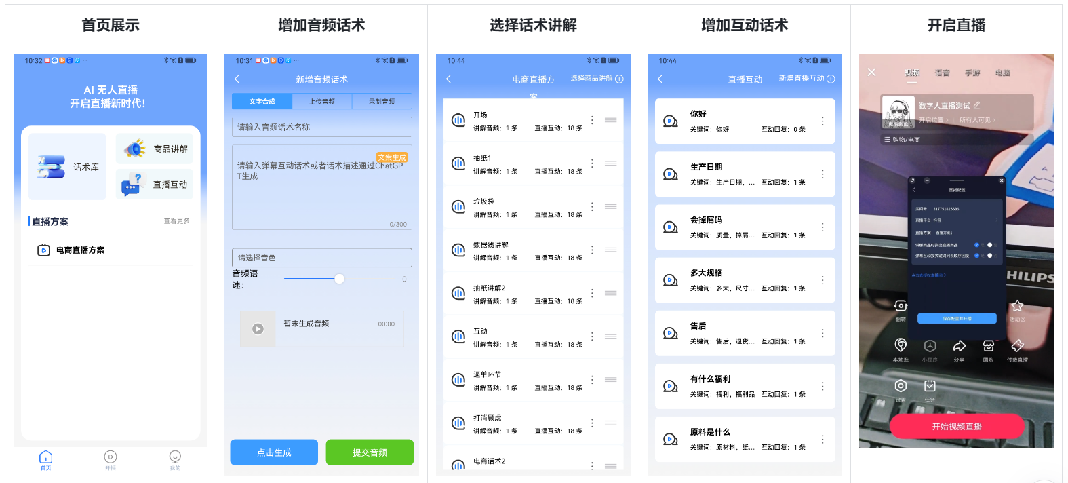Open 电商直播方案 from the live plan list
This screenshot has width=1068, height=483.
tap(111, 250)
